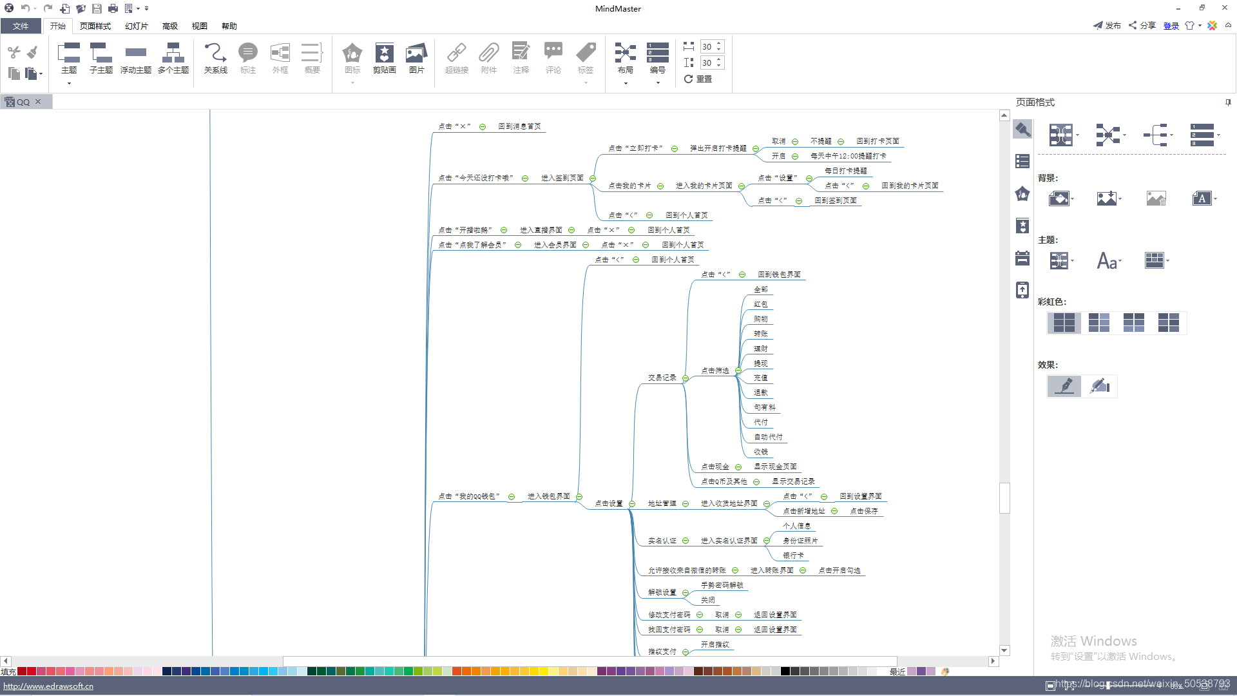Screen dimensions: 1237x696
Task: Click the Undo arrow icon
Action: [25, 8]
